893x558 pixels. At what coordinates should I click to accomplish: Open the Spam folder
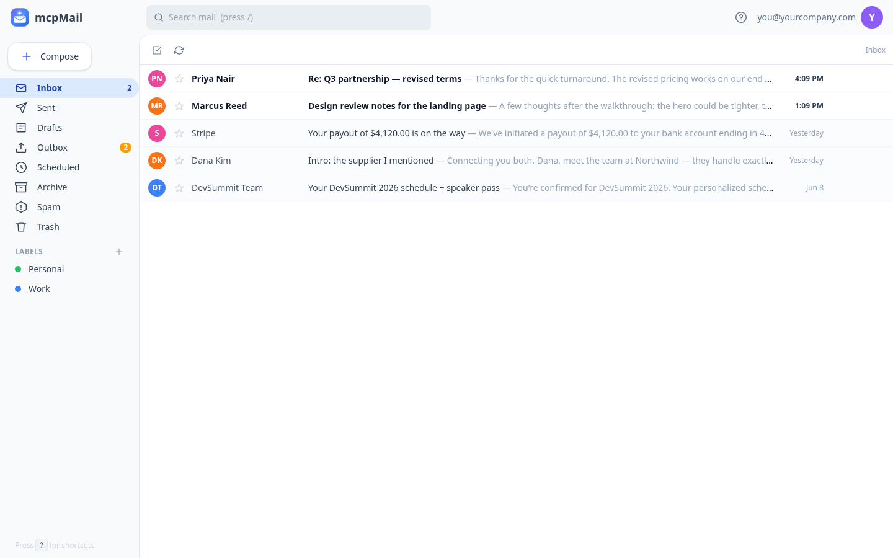69,207
